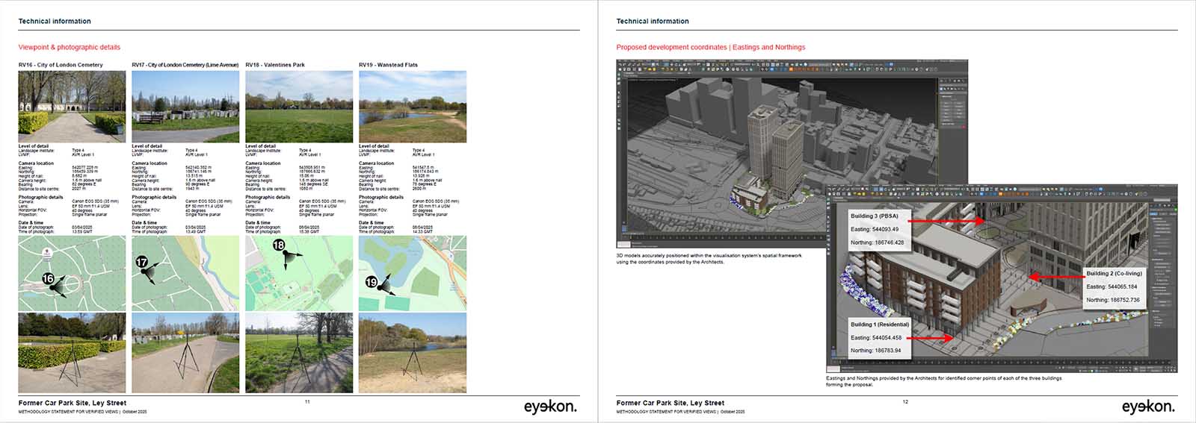
Task: Open the RV19 Wanstead Flats photograph
Action: pos(413,107)
